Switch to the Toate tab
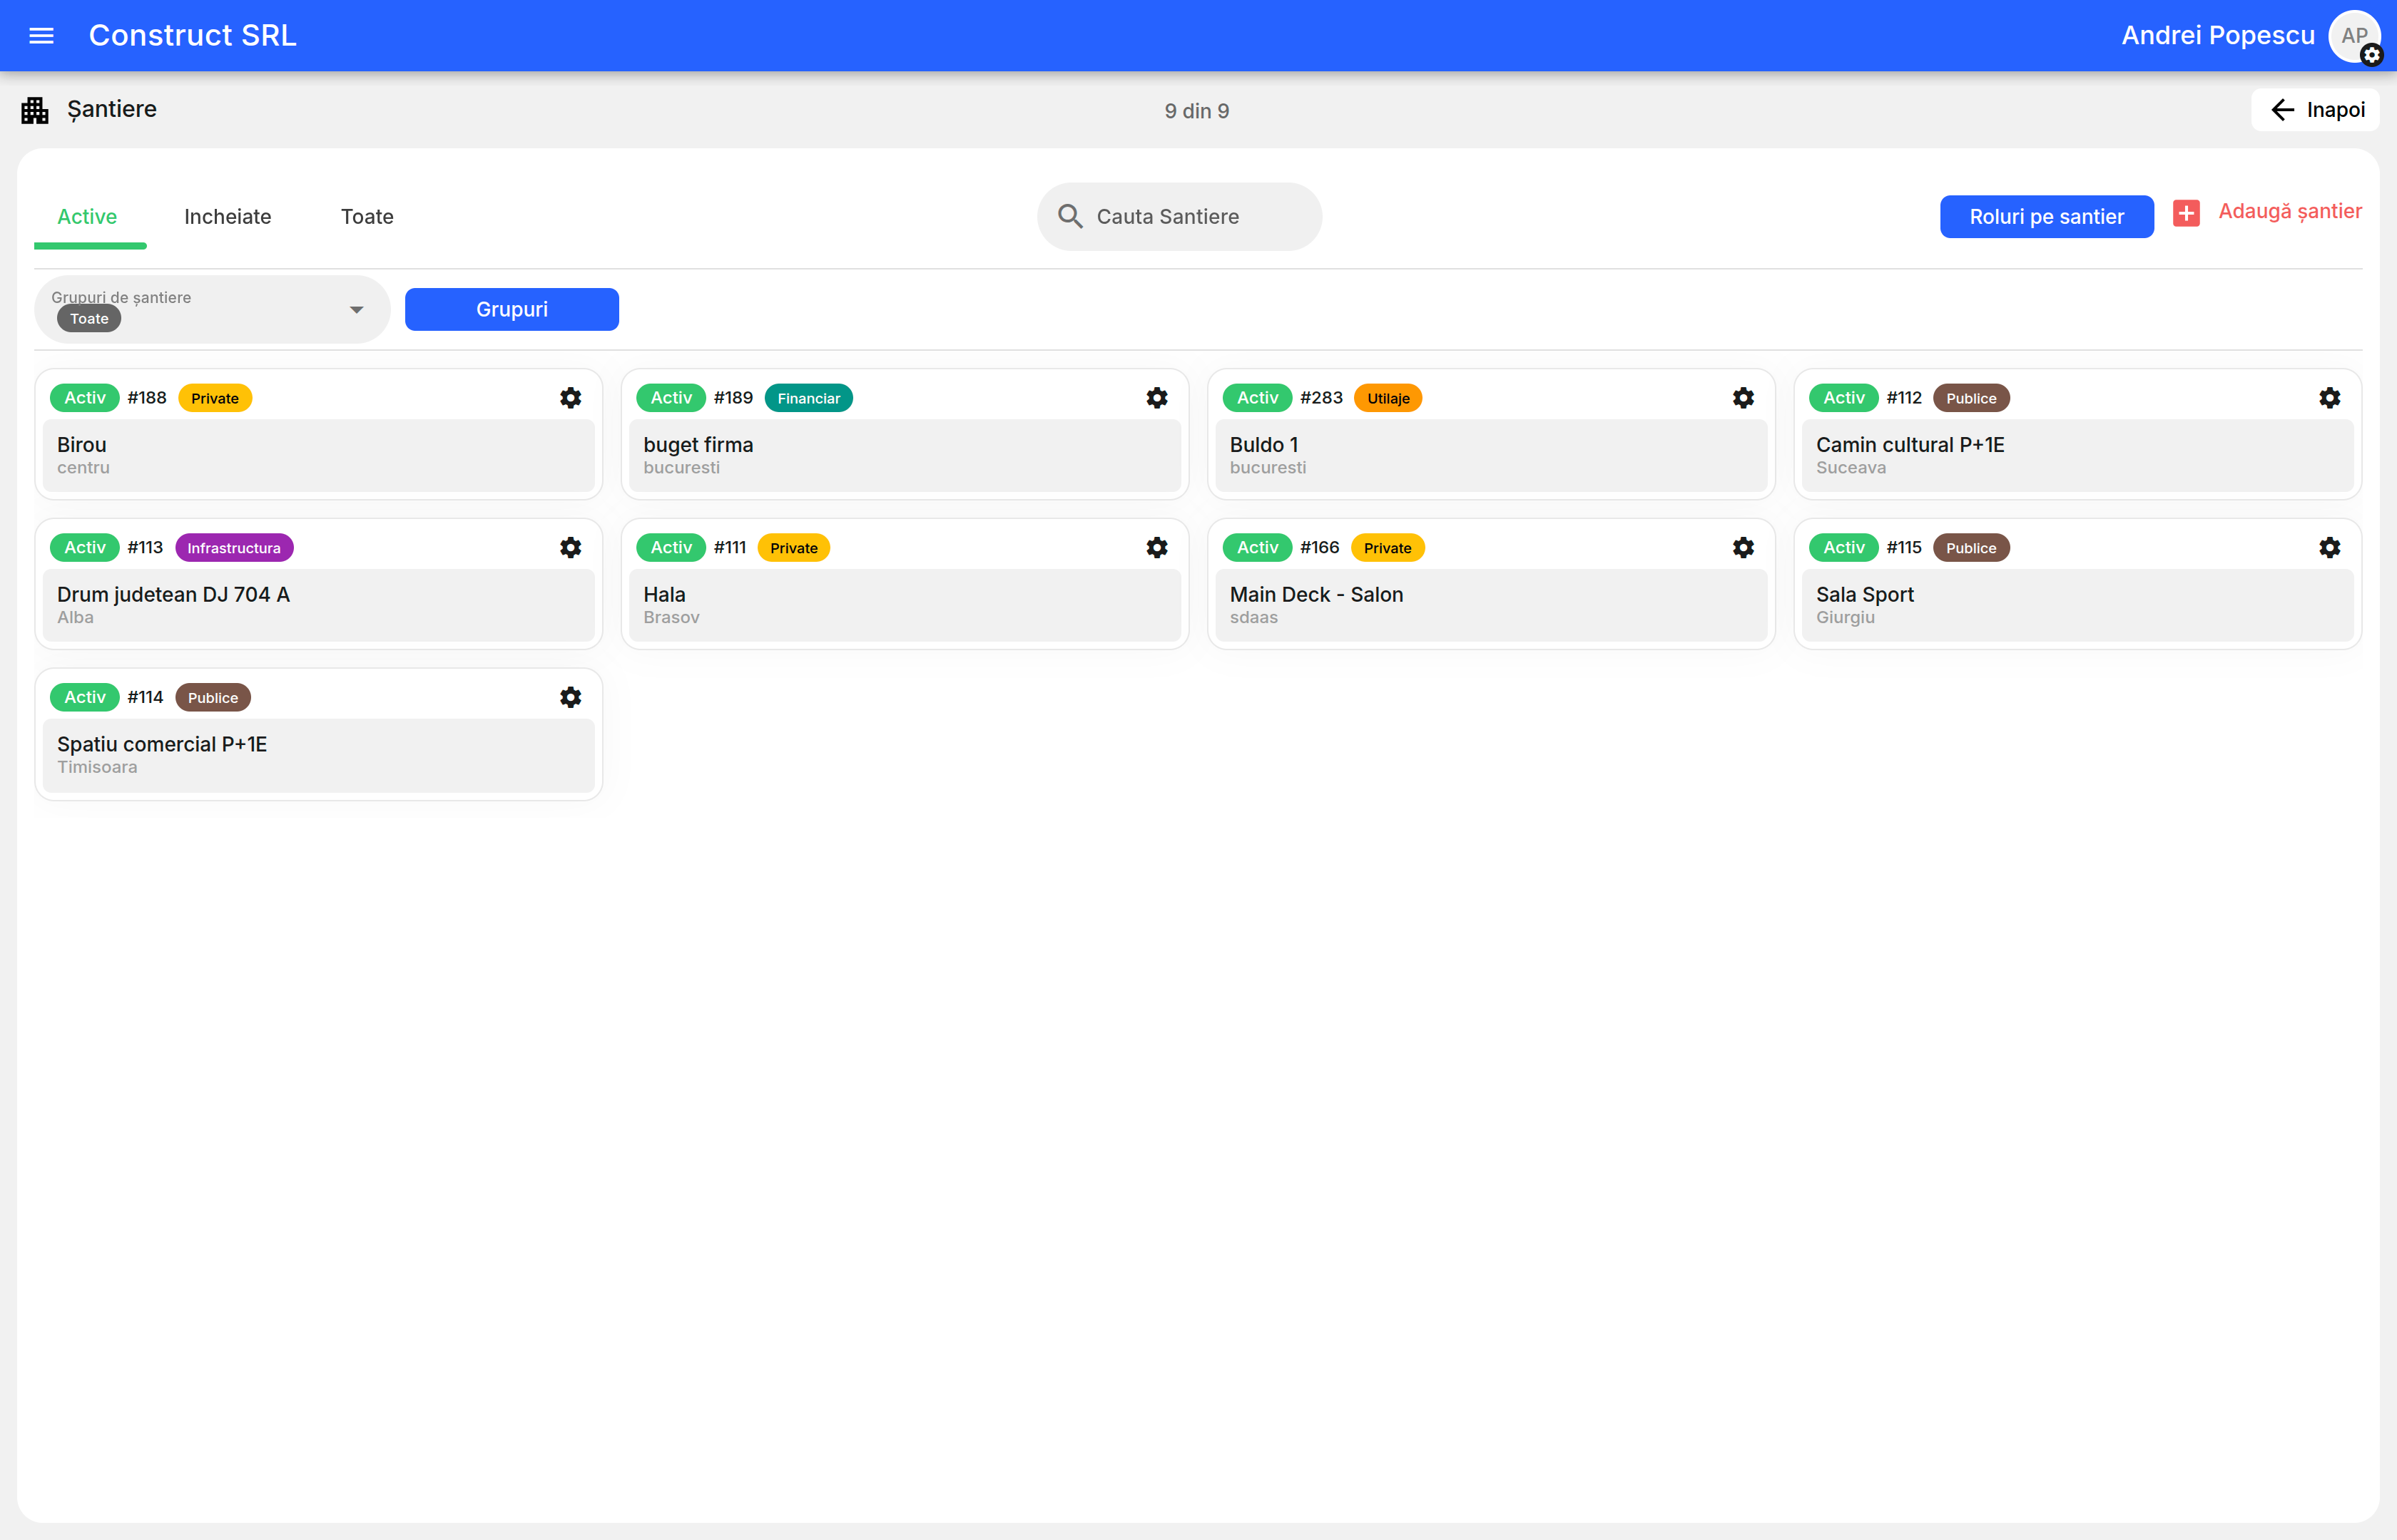 [x=366, y=217]
